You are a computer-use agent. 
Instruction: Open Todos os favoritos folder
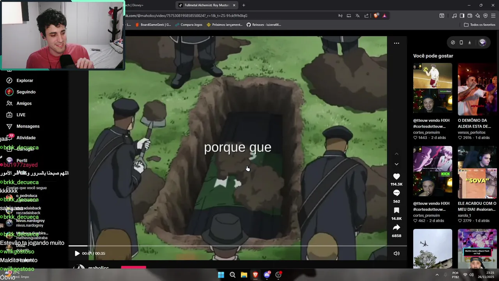[x=480, y=25]
